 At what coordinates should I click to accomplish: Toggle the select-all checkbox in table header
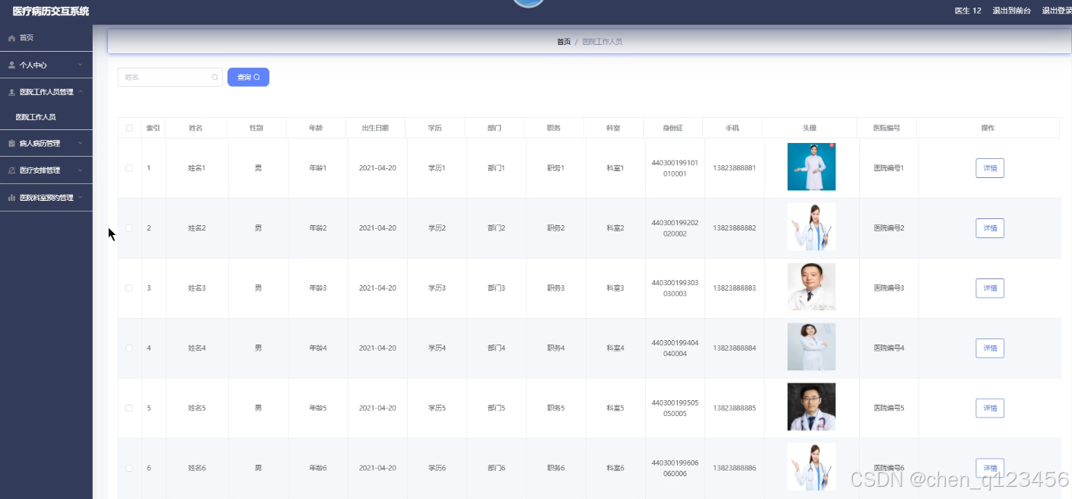(129, 128)
